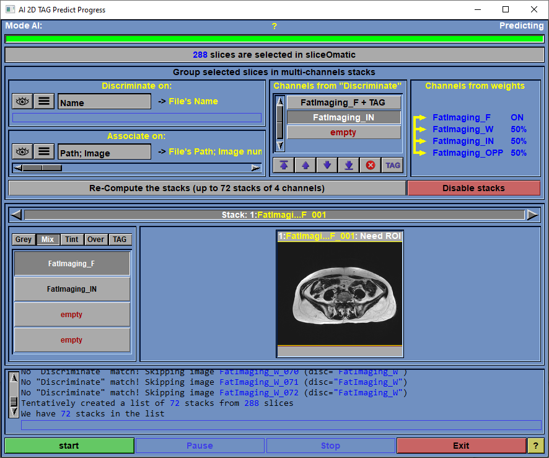The height and width of the screenshot is (458, 549).
Task: Click the MRI slice thumbnail image
Action: point(340,293)
